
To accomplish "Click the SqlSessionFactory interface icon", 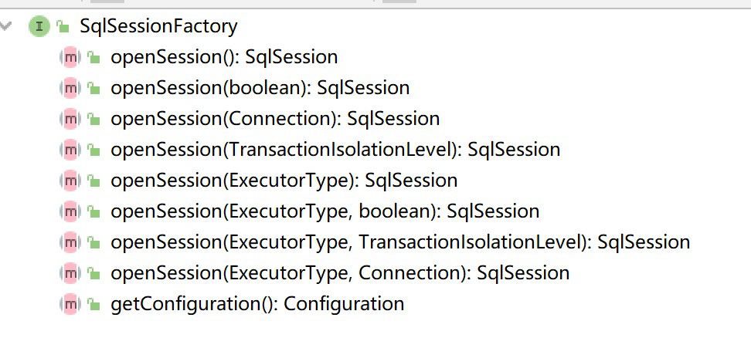I will (39, 25).
